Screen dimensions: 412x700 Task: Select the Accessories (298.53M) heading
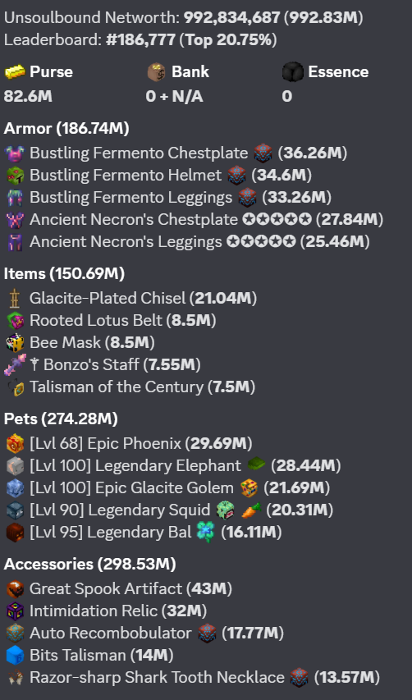tap(90, 564)
